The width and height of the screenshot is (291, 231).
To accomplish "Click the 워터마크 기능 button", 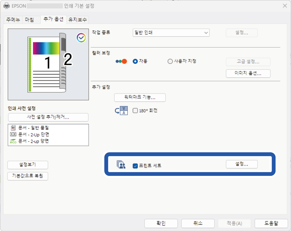I will pyautogui.click(x=140, y=97).
